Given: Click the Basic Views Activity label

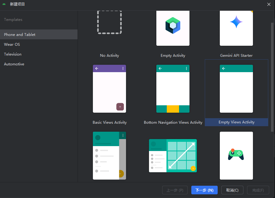Looking at the screenshot, I should [x=109, y=122].
